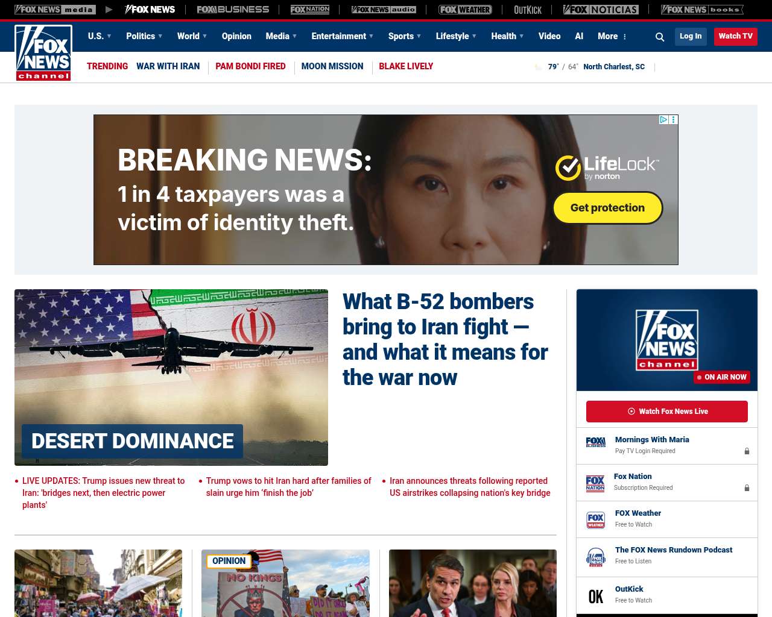Click the OutKick logo in top bar

pos(527,10)
